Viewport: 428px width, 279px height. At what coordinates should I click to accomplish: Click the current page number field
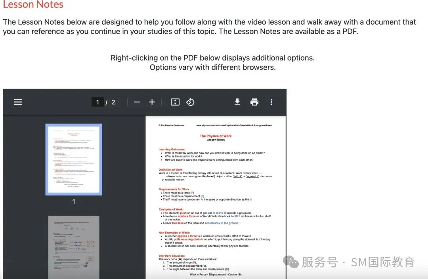[97, 102]
